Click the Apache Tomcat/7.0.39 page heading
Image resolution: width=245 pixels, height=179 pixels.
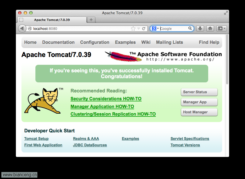56,55
